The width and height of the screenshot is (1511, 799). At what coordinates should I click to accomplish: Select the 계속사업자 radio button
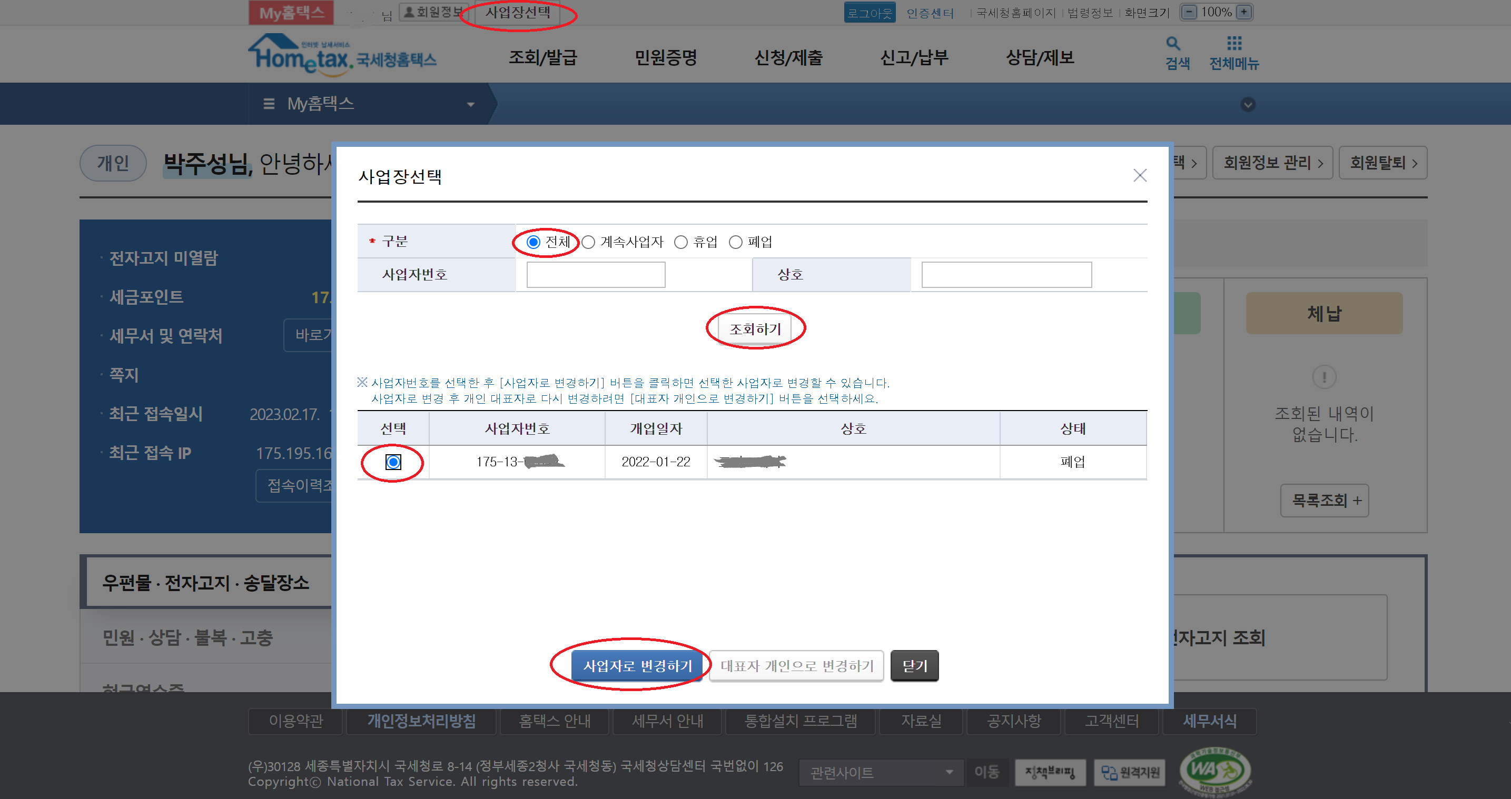588,242
